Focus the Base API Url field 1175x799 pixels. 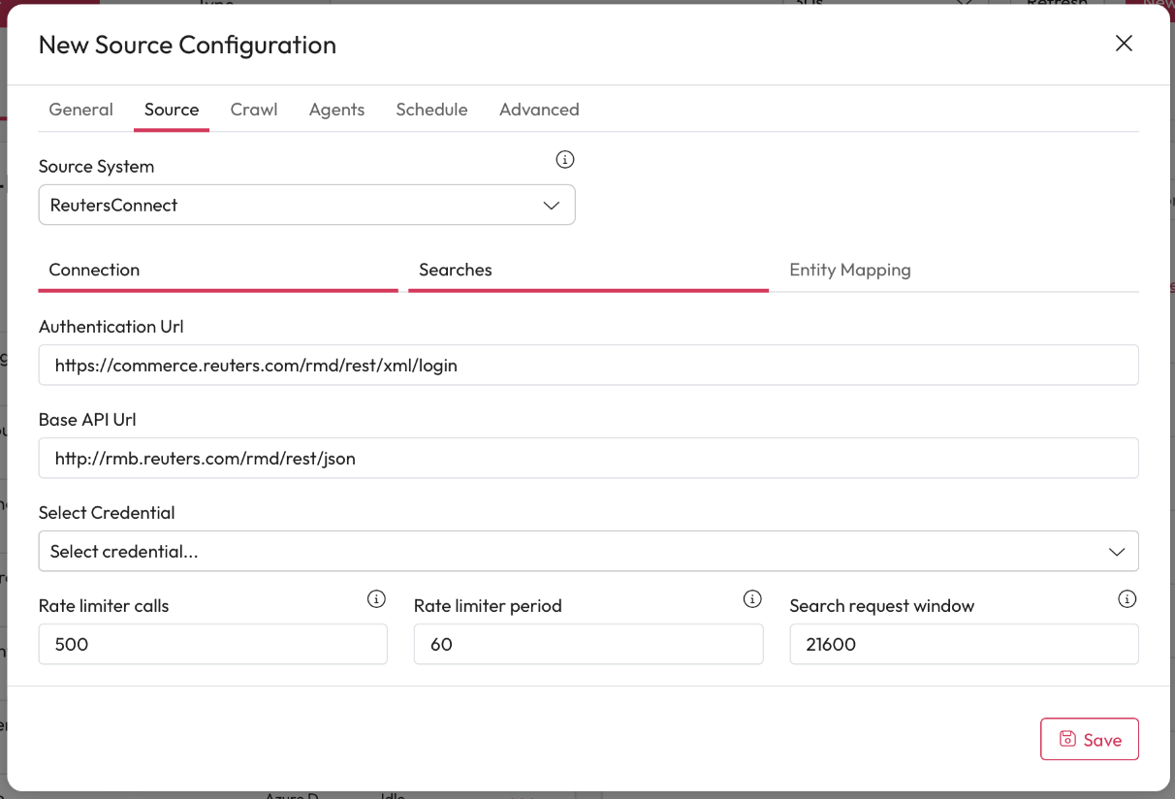[x=587, y=459]
